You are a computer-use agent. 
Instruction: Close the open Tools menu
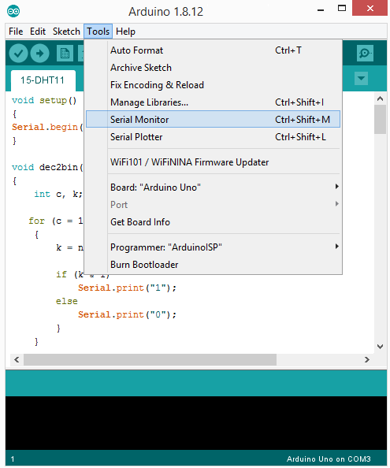(98, 32)
